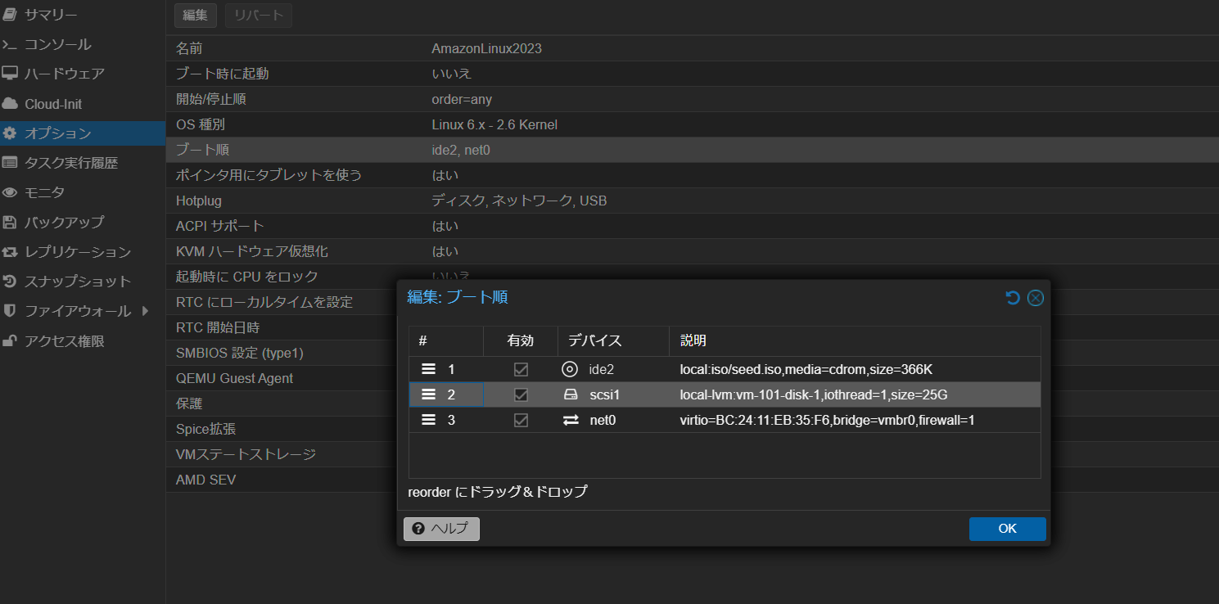Viewport: 1219px width, 604px height.
Task: Click the # column header
Action: click(446, 341)
